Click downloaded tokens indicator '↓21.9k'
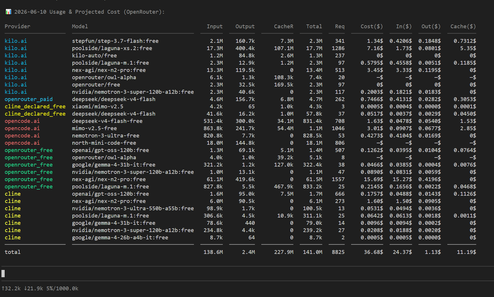Viewport: 494px width, 297px height. [x=34, y=289]
